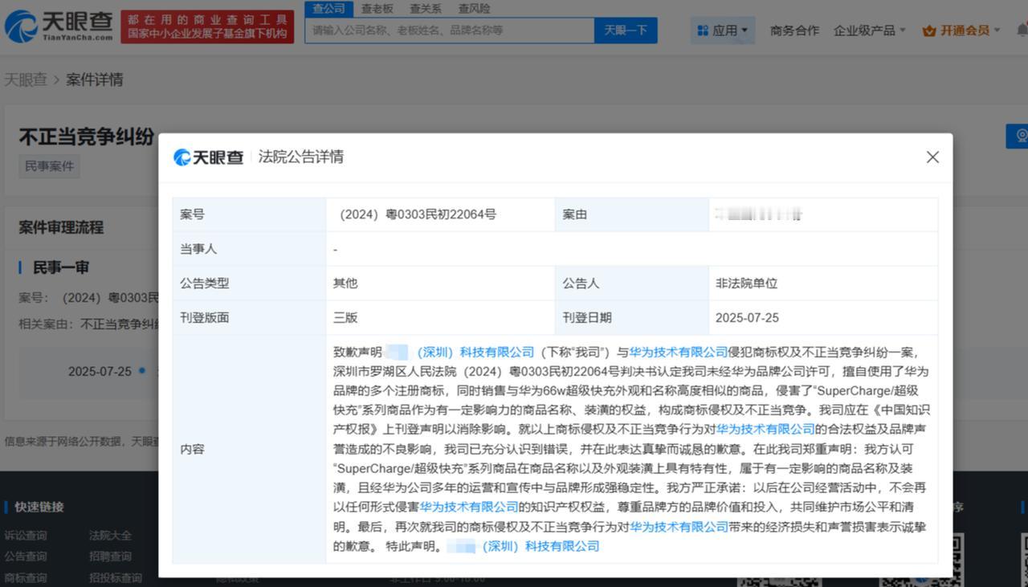Click the 天眼查 logo inside the dialog header
Screen dimensions: 1028x587
pos(208,157)
